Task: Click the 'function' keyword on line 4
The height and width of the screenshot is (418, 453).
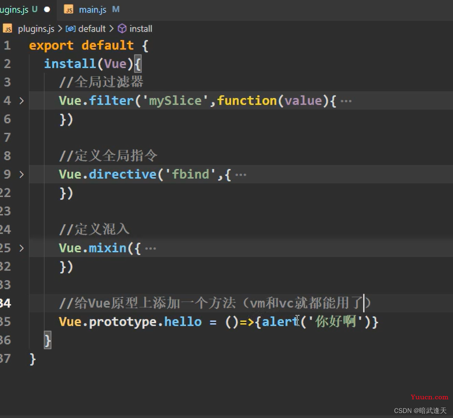Action: [x=247, y=100]
